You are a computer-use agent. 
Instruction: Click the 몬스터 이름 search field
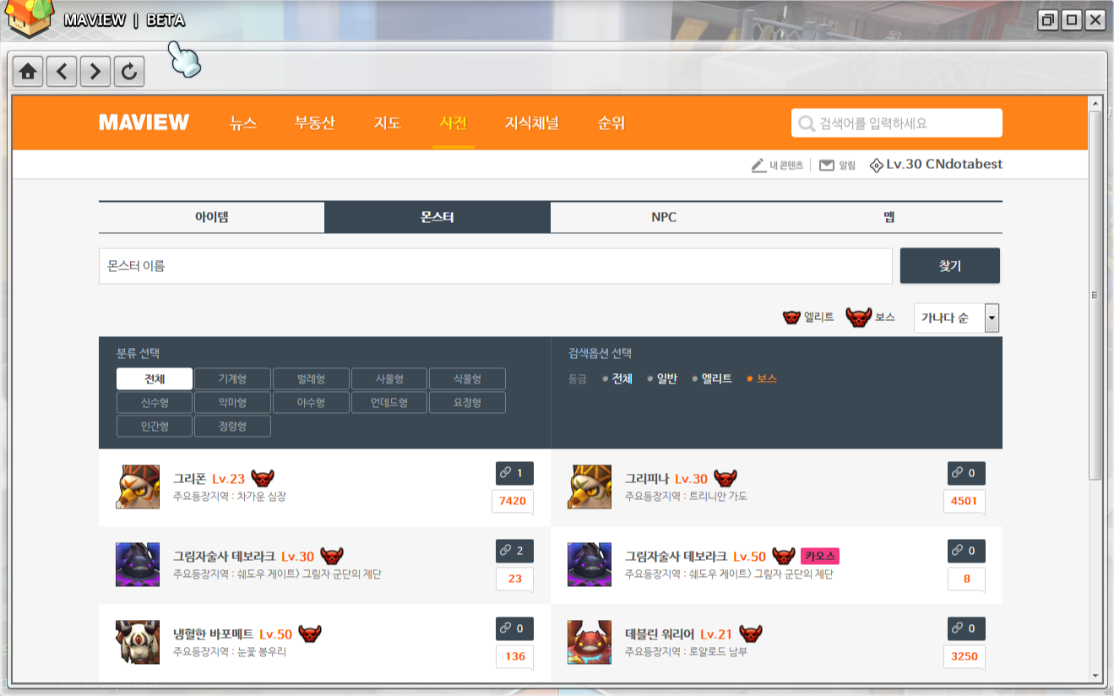[495, 266]
